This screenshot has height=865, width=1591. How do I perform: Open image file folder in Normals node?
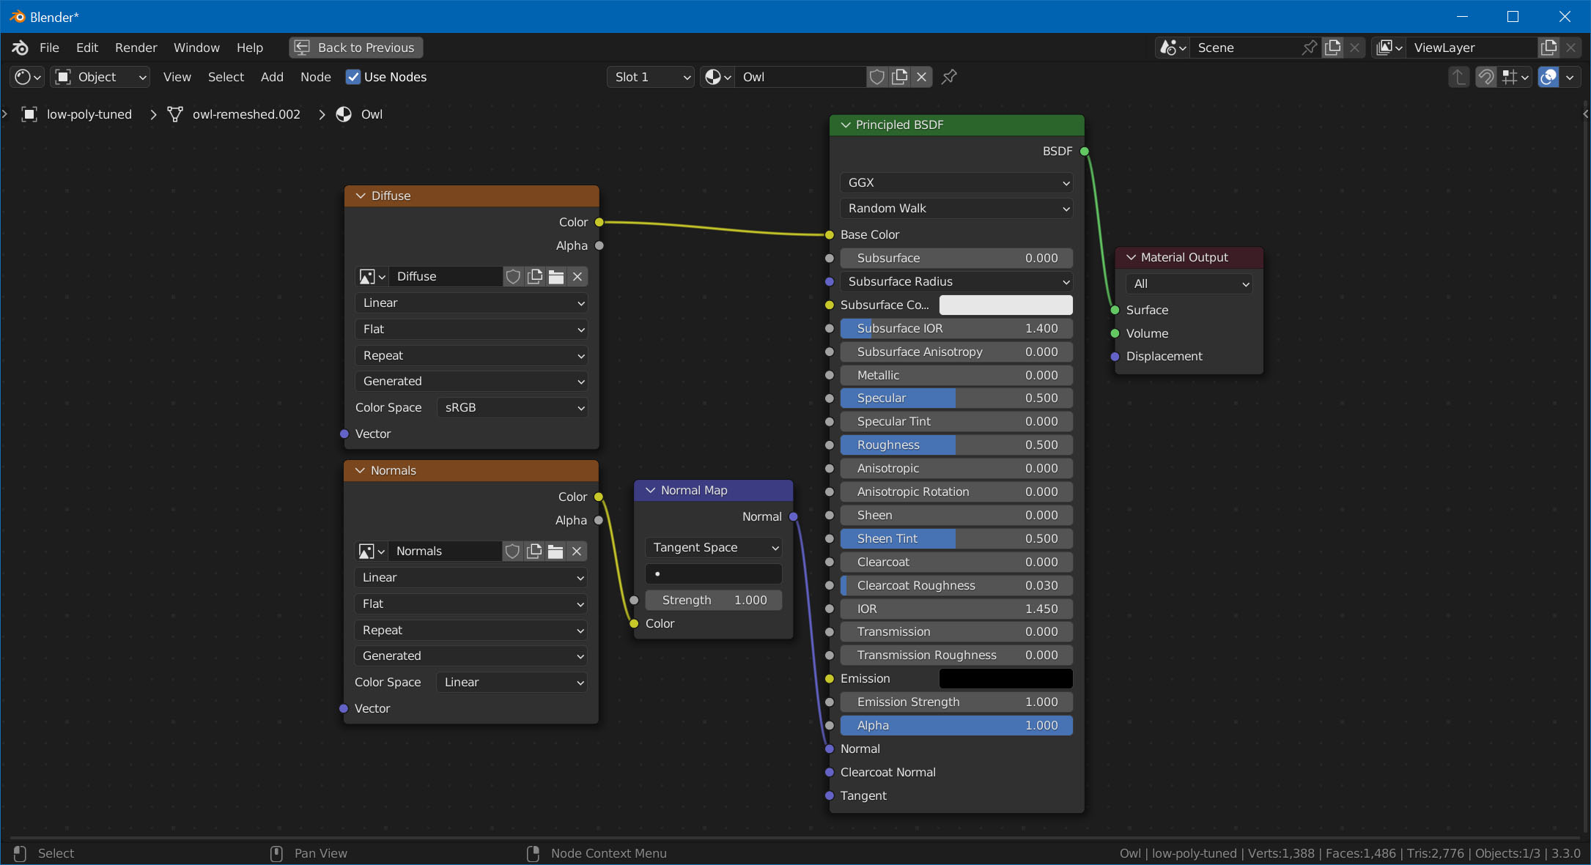[x=555, y=551]
